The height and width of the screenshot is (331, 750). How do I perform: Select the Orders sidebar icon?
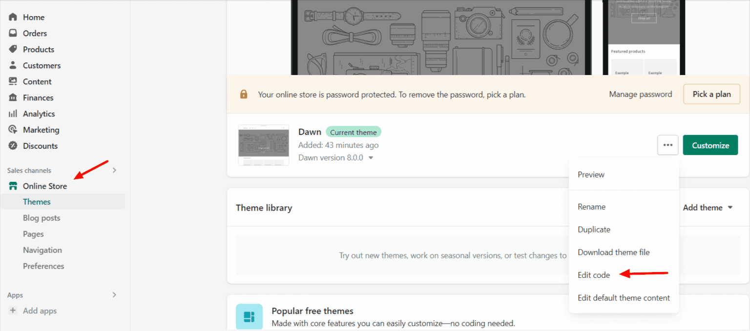tap(12, 33)
